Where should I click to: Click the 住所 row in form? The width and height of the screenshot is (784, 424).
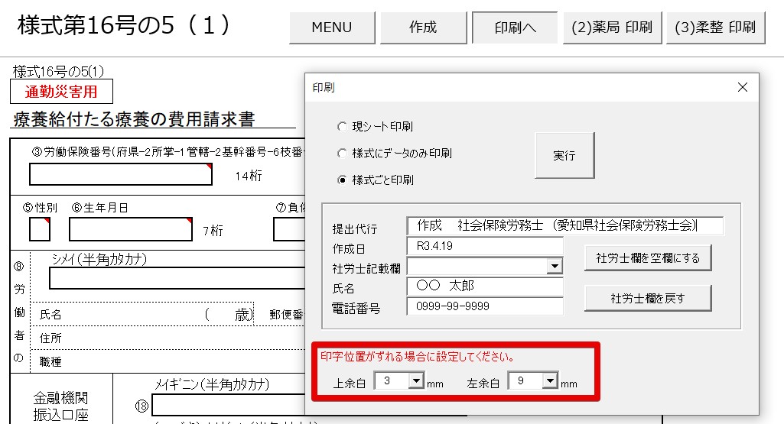tap(168, 338)
